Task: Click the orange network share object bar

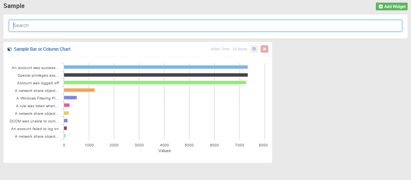Action: pyautogui.click(x=79, y=90)
